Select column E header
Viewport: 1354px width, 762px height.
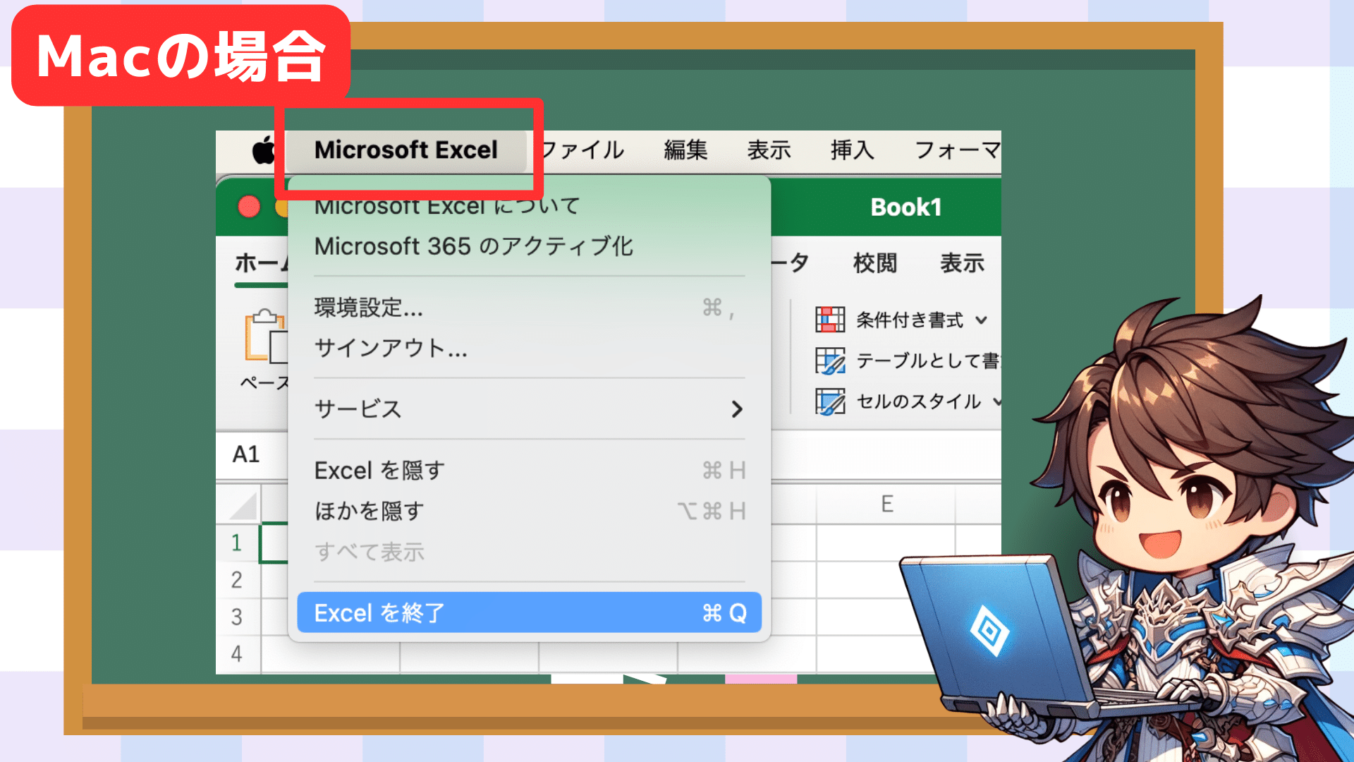(886, 504)
